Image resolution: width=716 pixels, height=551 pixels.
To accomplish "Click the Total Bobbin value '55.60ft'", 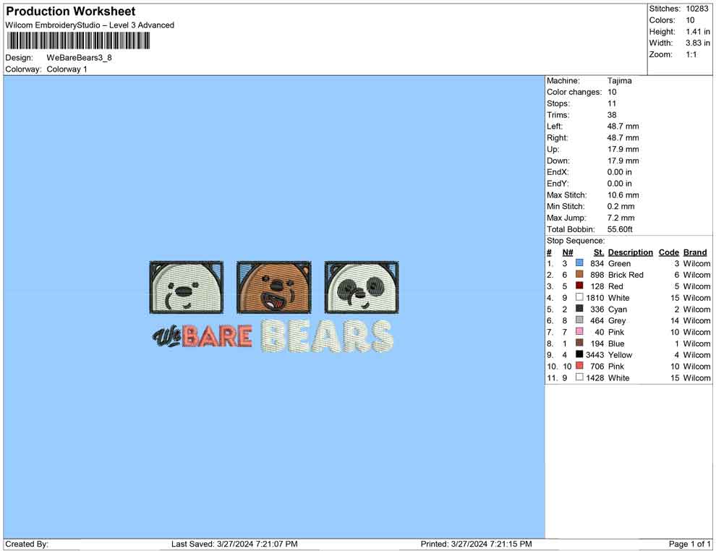I will point(620,229).
